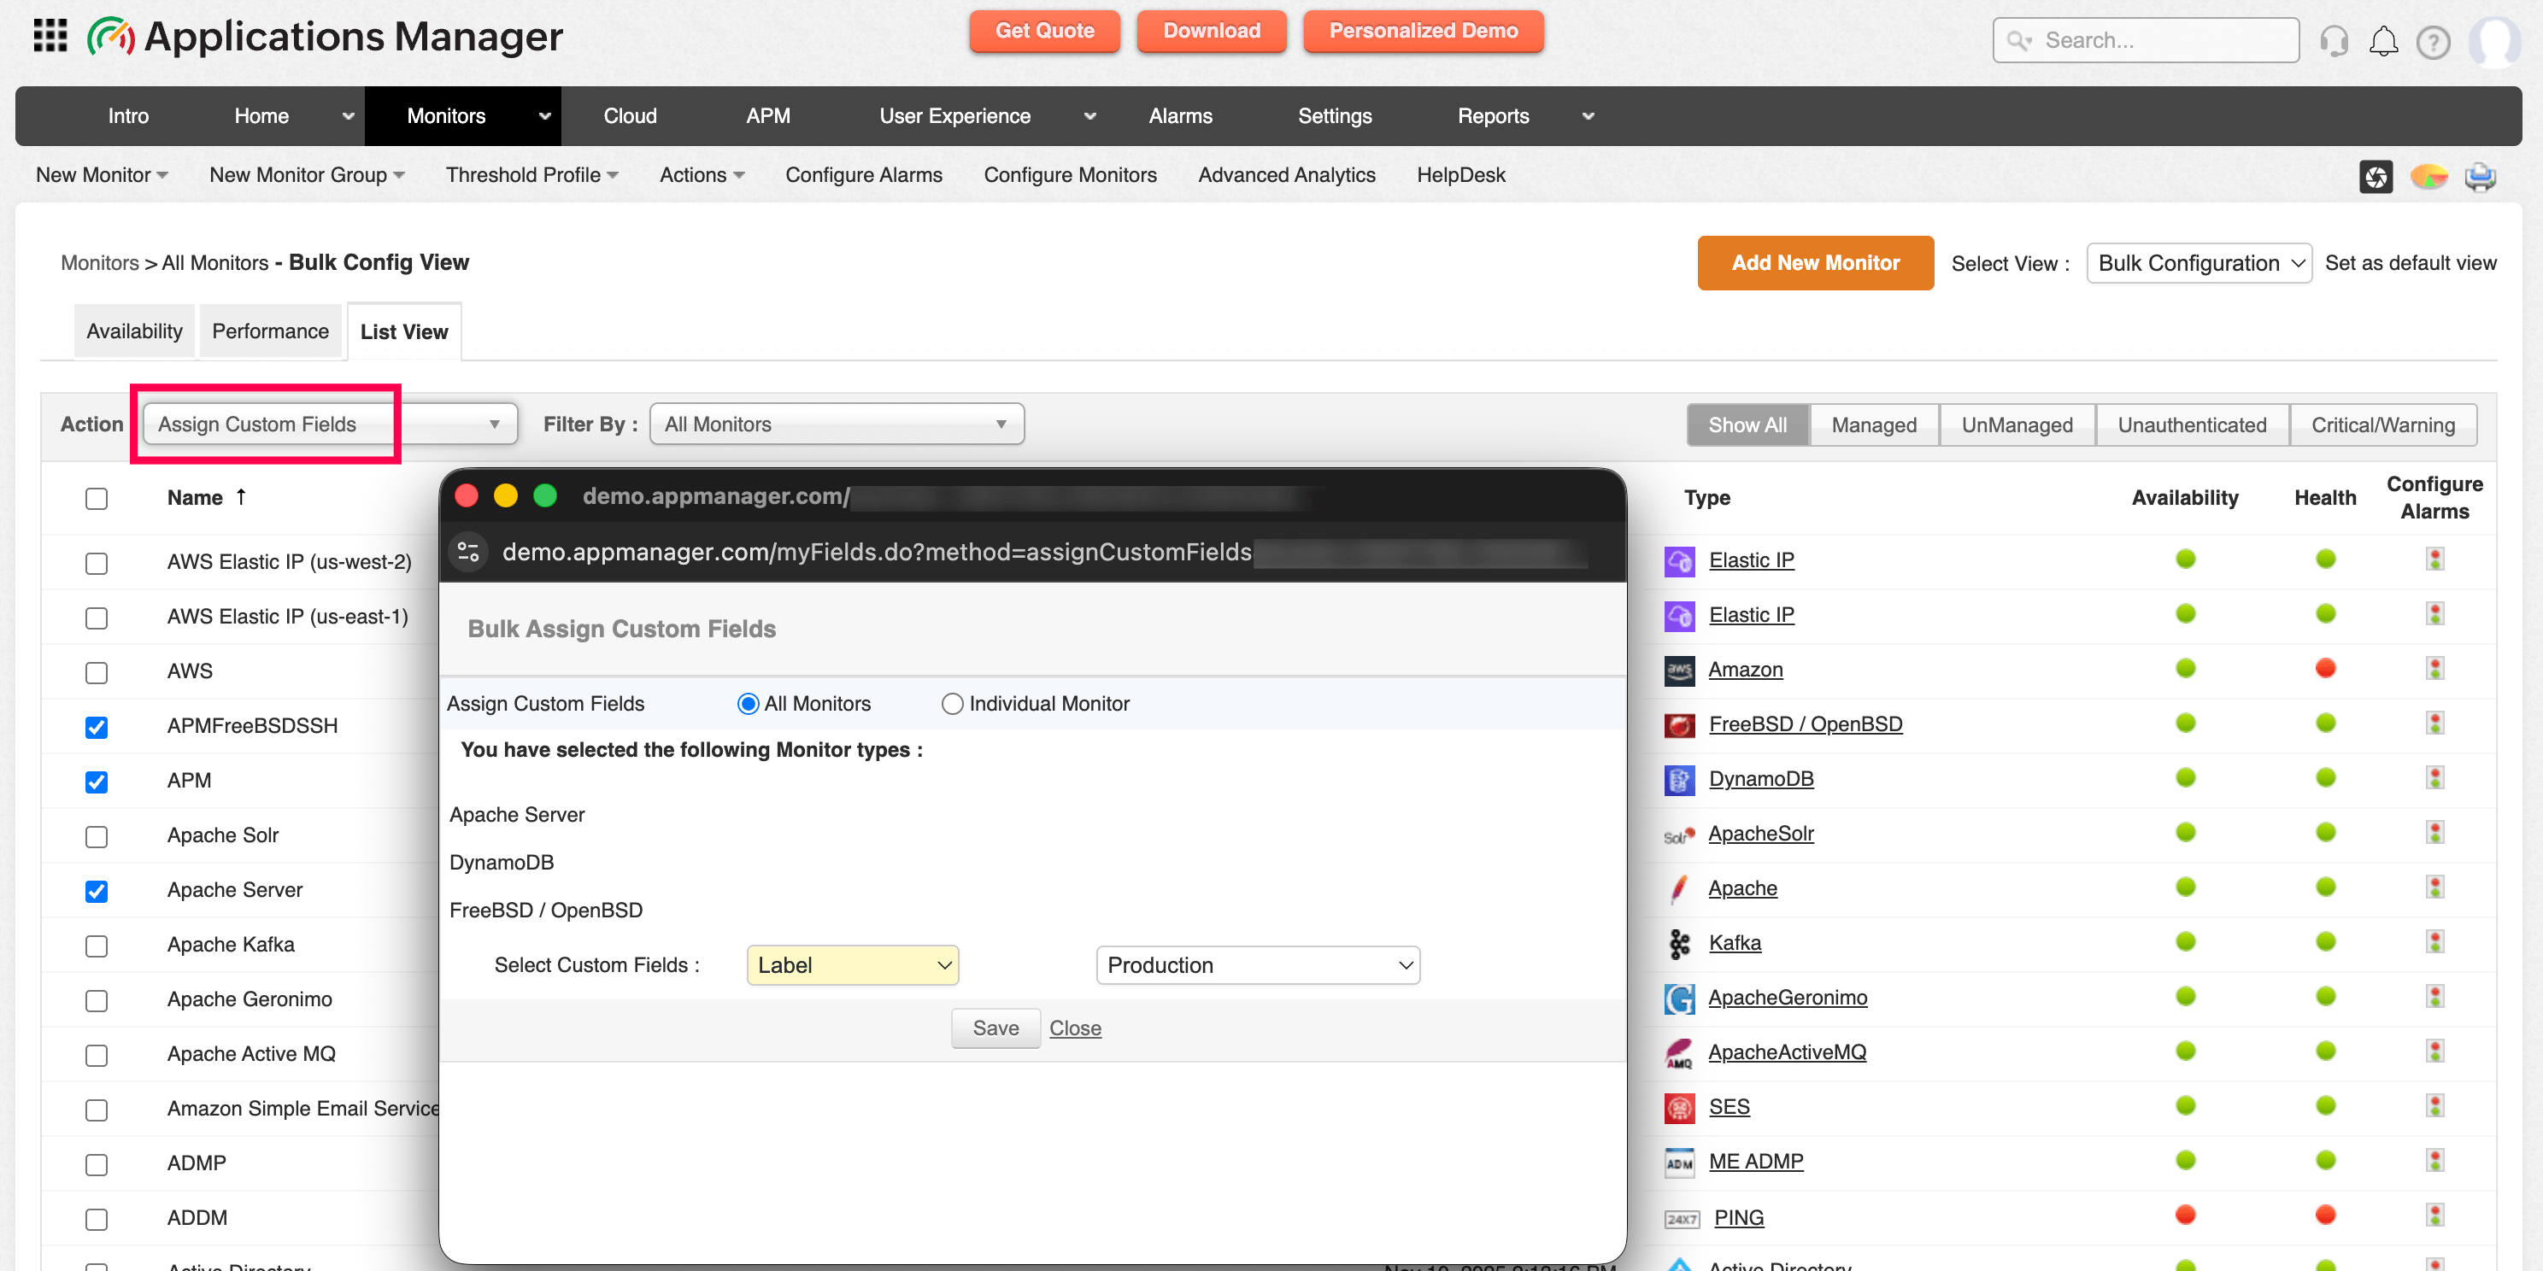Check the AWS Elastic IP (us-east-1) checkbox
Screen dimensions: 2543x1271
tap(96, 618)
